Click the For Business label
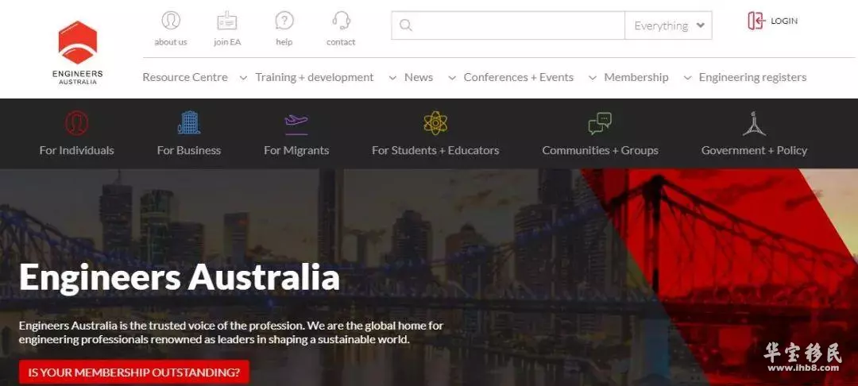 pyautogui.click(x=189, y=150)
